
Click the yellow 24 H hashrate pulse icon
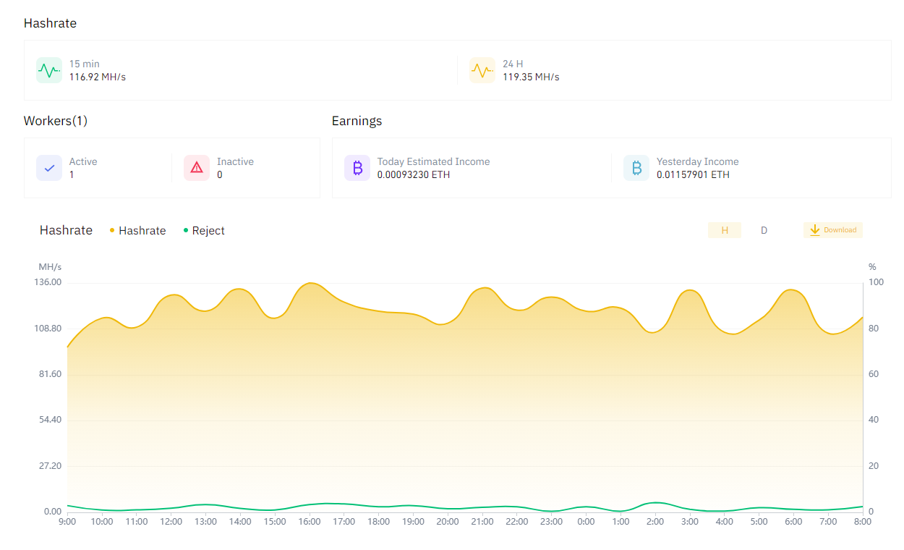[x=482, y=70]
